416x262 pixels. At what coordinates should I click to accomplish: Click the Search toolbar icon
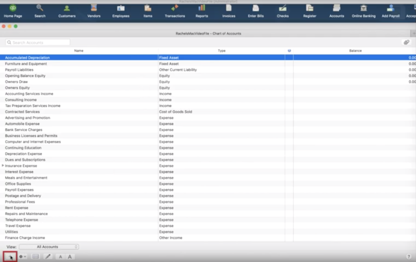40,11
